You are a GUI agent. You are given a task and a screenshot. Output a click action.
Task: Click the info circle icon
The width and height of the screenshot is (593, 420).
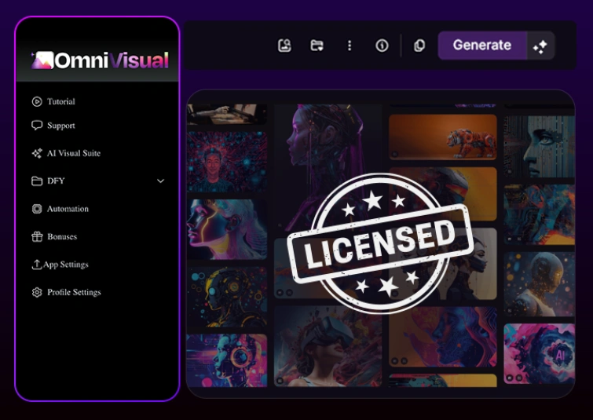coord(382,46)
